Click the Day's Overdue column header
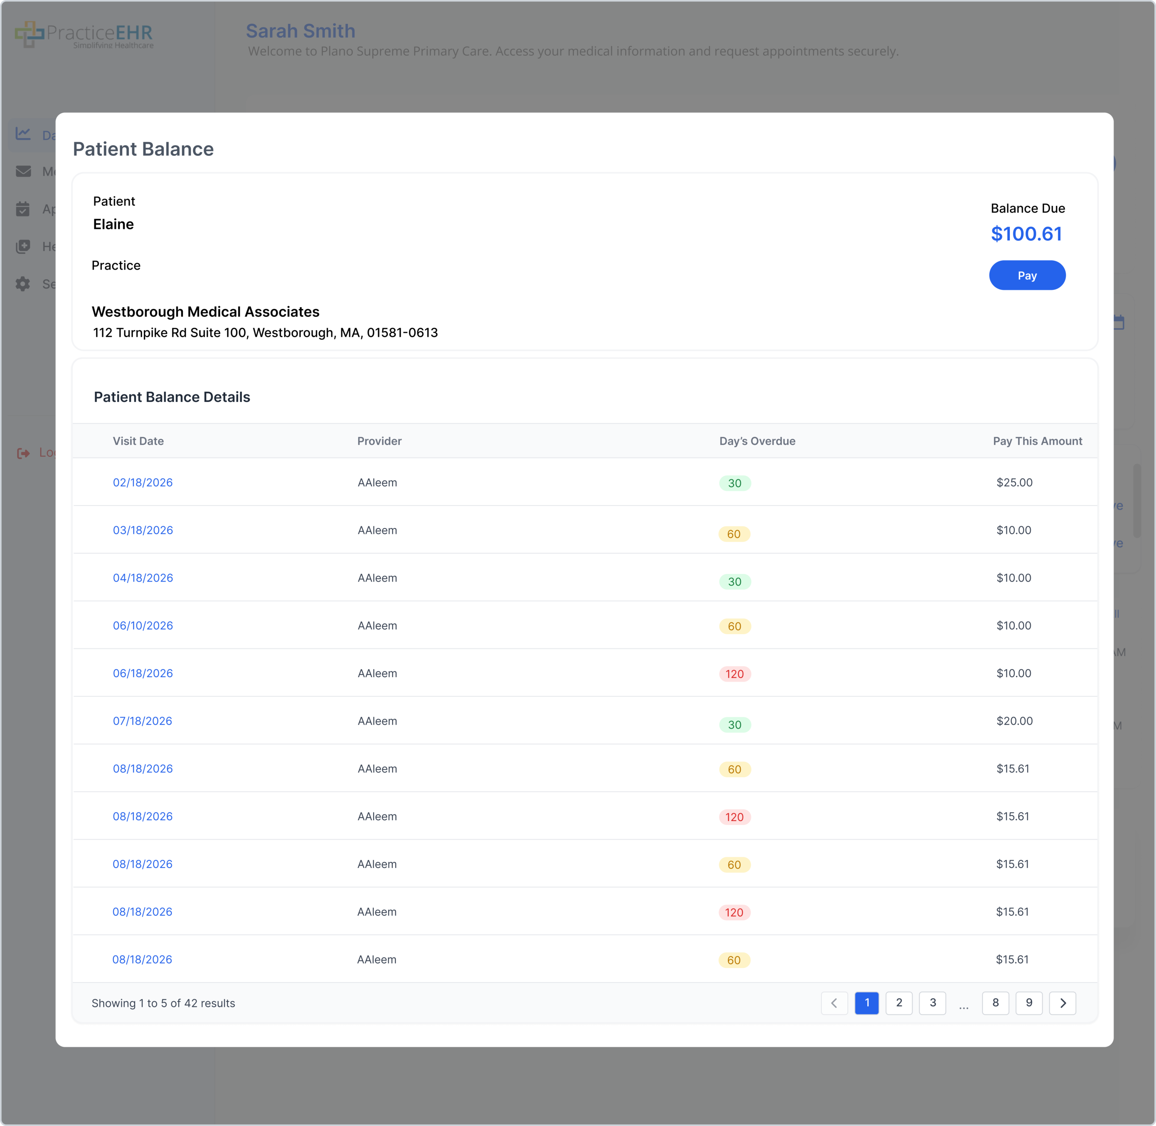Screen dimensions: 1156x1126 (x=757, y=441)
